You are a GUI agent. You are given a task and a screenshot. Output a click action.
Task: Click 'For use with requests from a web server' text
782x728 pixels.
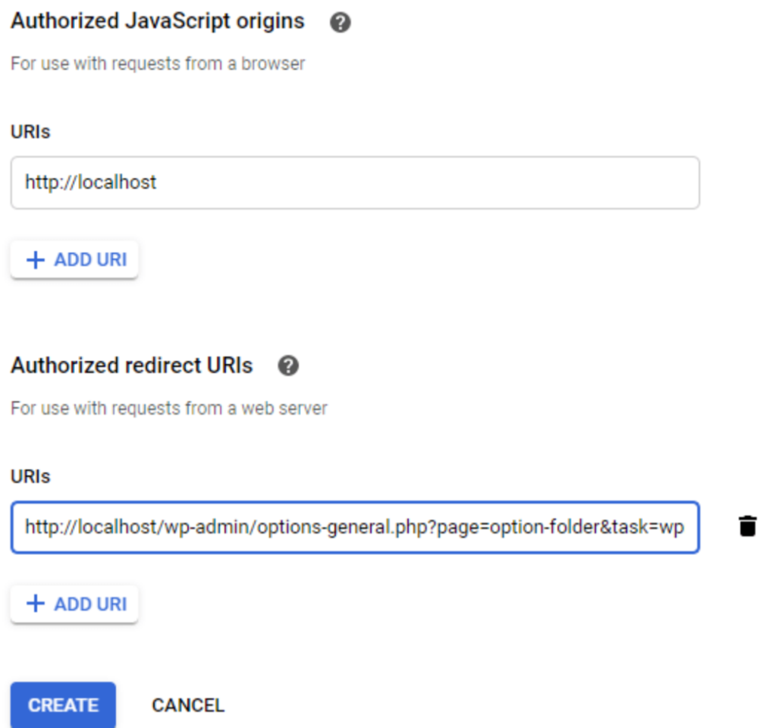tap(169, 408)
